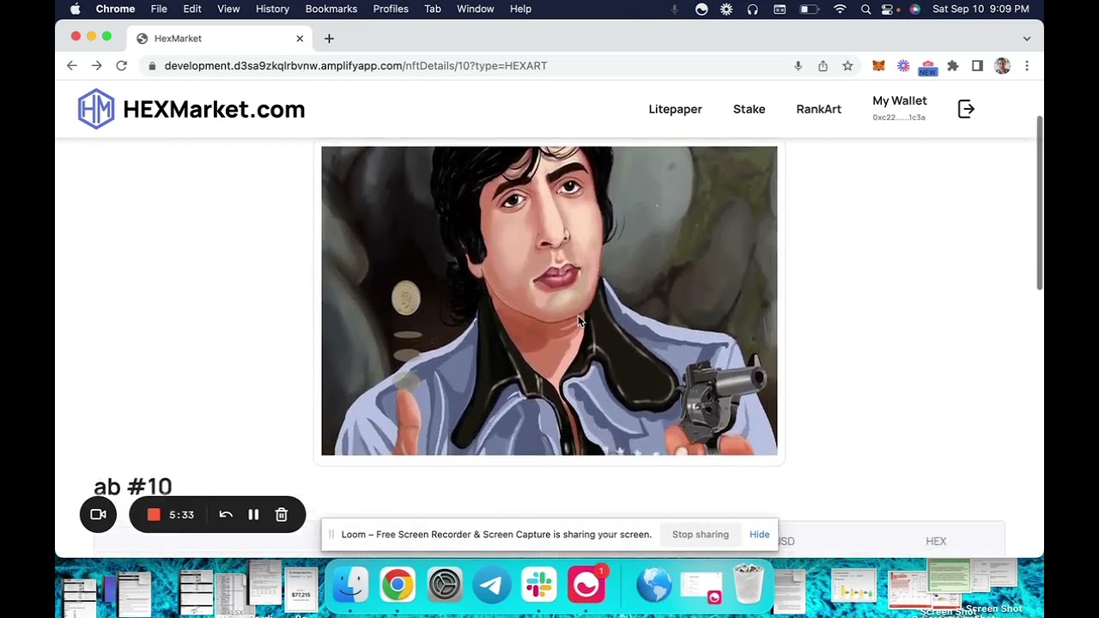
Task: Open the Window menu
Action: click(x=475, y=9)
